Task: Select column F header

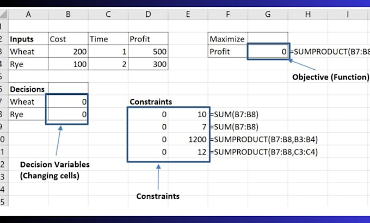Action: (x=227, y=14)
